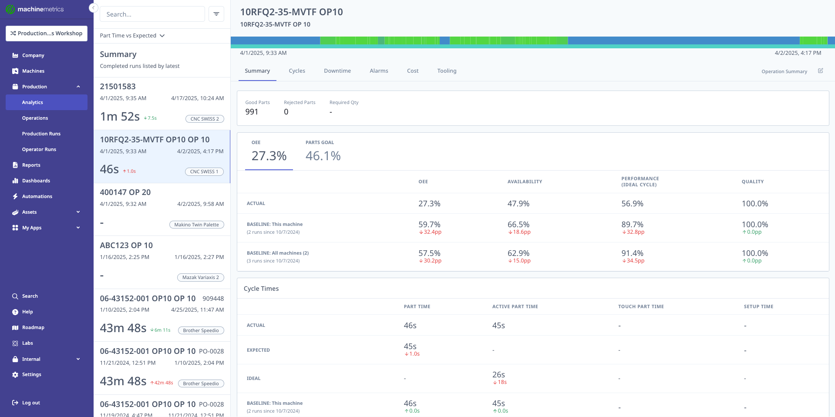Collapse the sidebar with the arrow button
The image size is (835, 417).
pos(93,8)
